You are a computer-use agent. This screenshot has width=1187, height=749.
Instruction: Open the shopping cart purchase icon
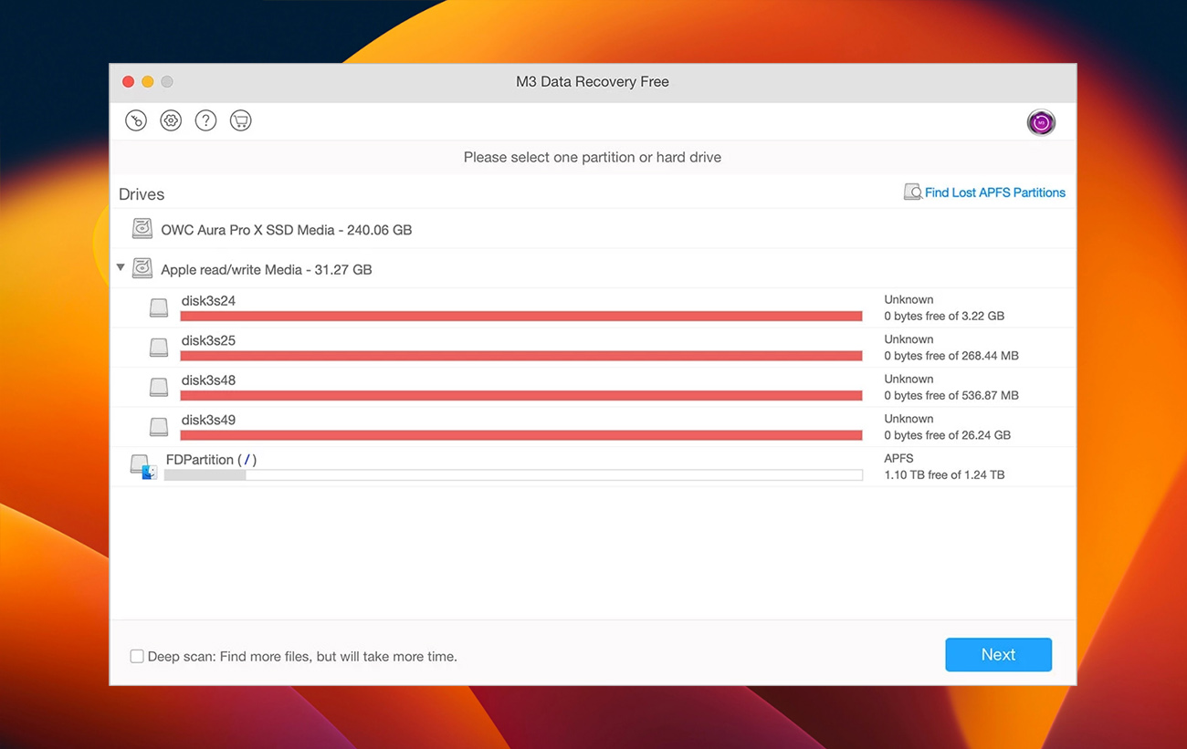pyautogui.click(x=240, y=120)
